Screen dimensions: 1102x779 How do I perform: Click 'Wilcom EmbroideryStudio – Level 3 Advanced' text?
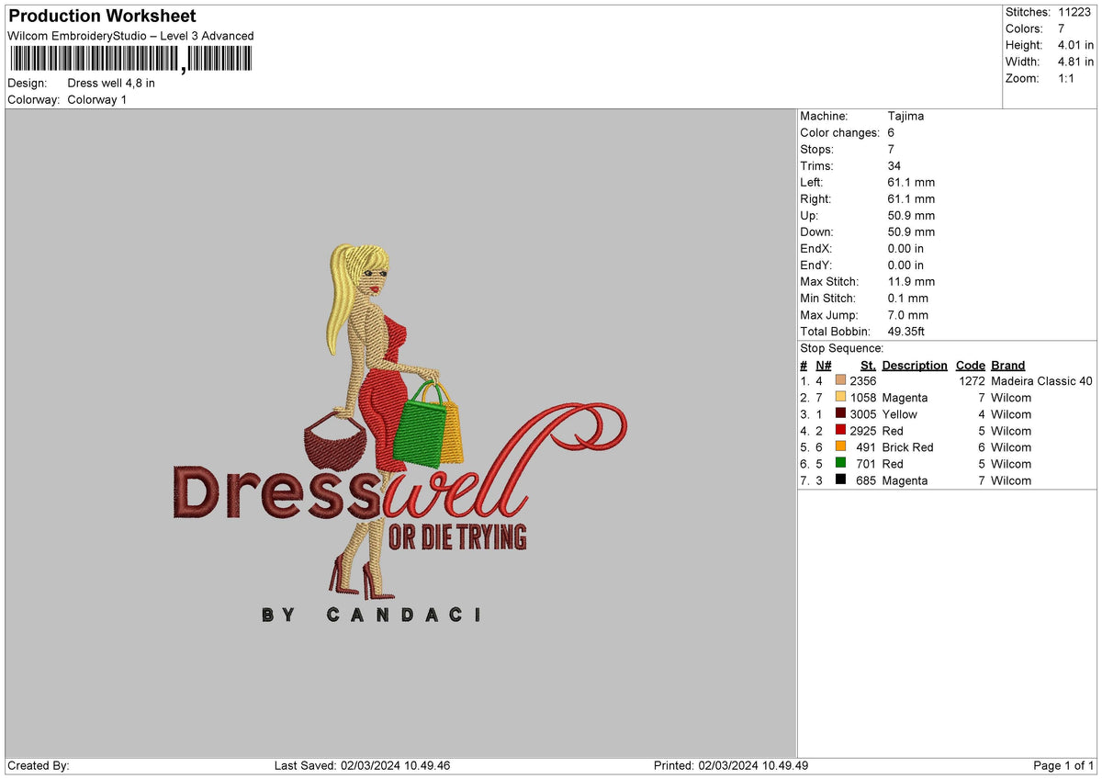pyautogui.click(x=130, y=36)
